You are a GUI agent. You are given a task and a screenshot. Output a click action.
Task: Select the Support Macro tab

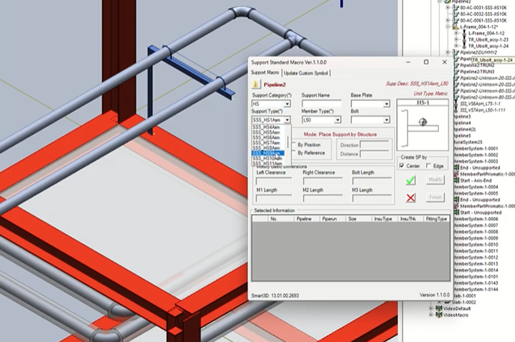click(265, 73)
